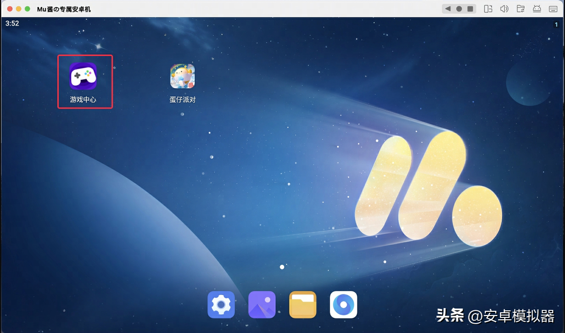Open the yellow file manager app

(303, 305)
